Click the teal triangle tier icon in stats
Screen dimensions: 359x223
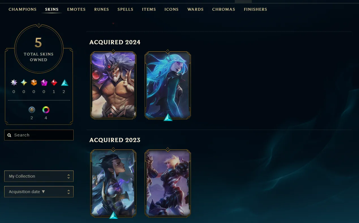(x=65, y=83)
